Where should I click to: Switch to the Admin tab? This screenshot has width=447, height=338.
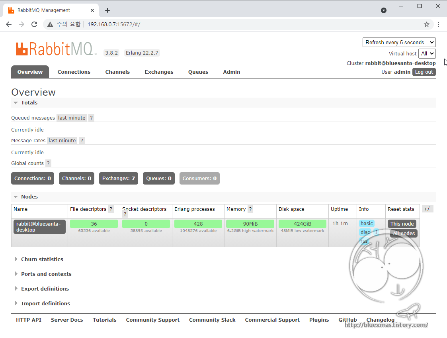coord(232,72)
